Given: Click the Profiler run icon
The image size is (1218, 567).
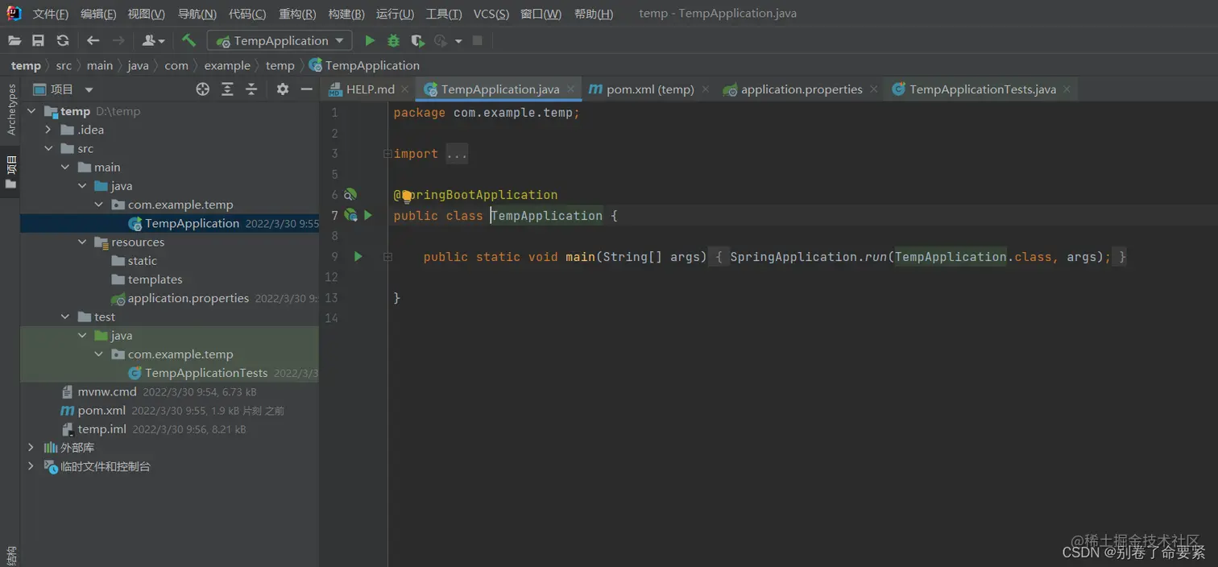Looking at the screenshot, I should [x=441, y=40].
